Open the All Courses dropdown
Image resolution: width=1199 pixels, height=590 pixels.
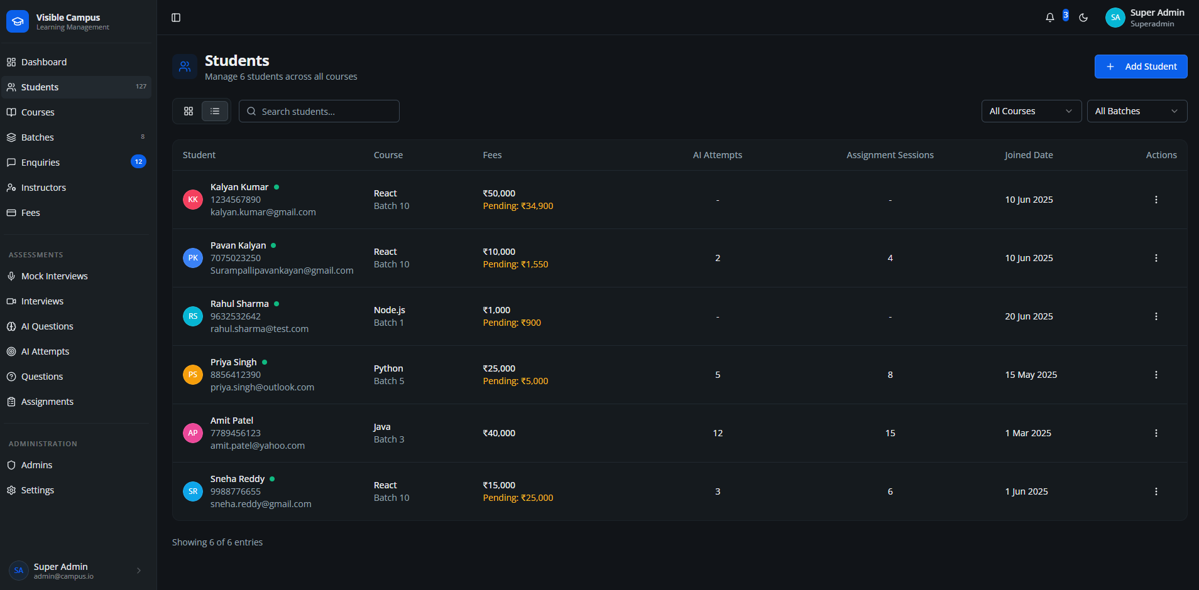coord(1031,110)
